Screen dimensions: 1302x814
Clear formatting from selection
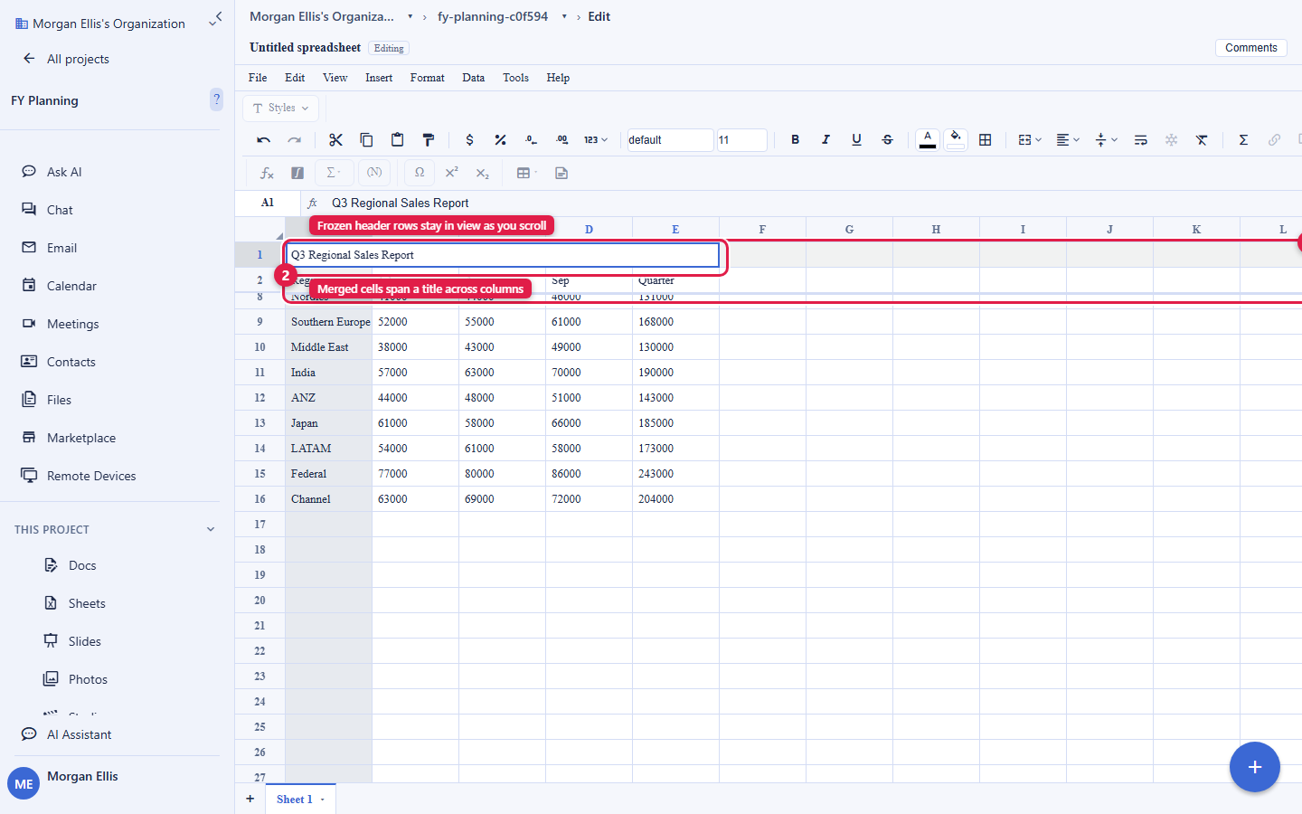[x=1202, y=140]
